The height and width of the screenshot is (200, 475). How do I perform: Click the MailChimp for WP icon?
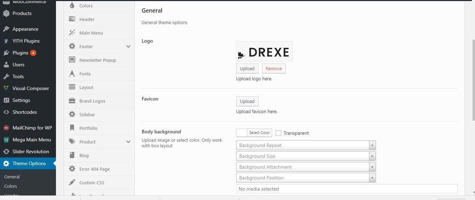[x=6, y=128]
